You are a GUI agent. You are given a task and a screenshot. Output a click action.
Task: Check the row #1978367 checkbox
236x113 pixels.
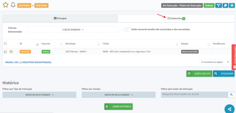[5, 52]
